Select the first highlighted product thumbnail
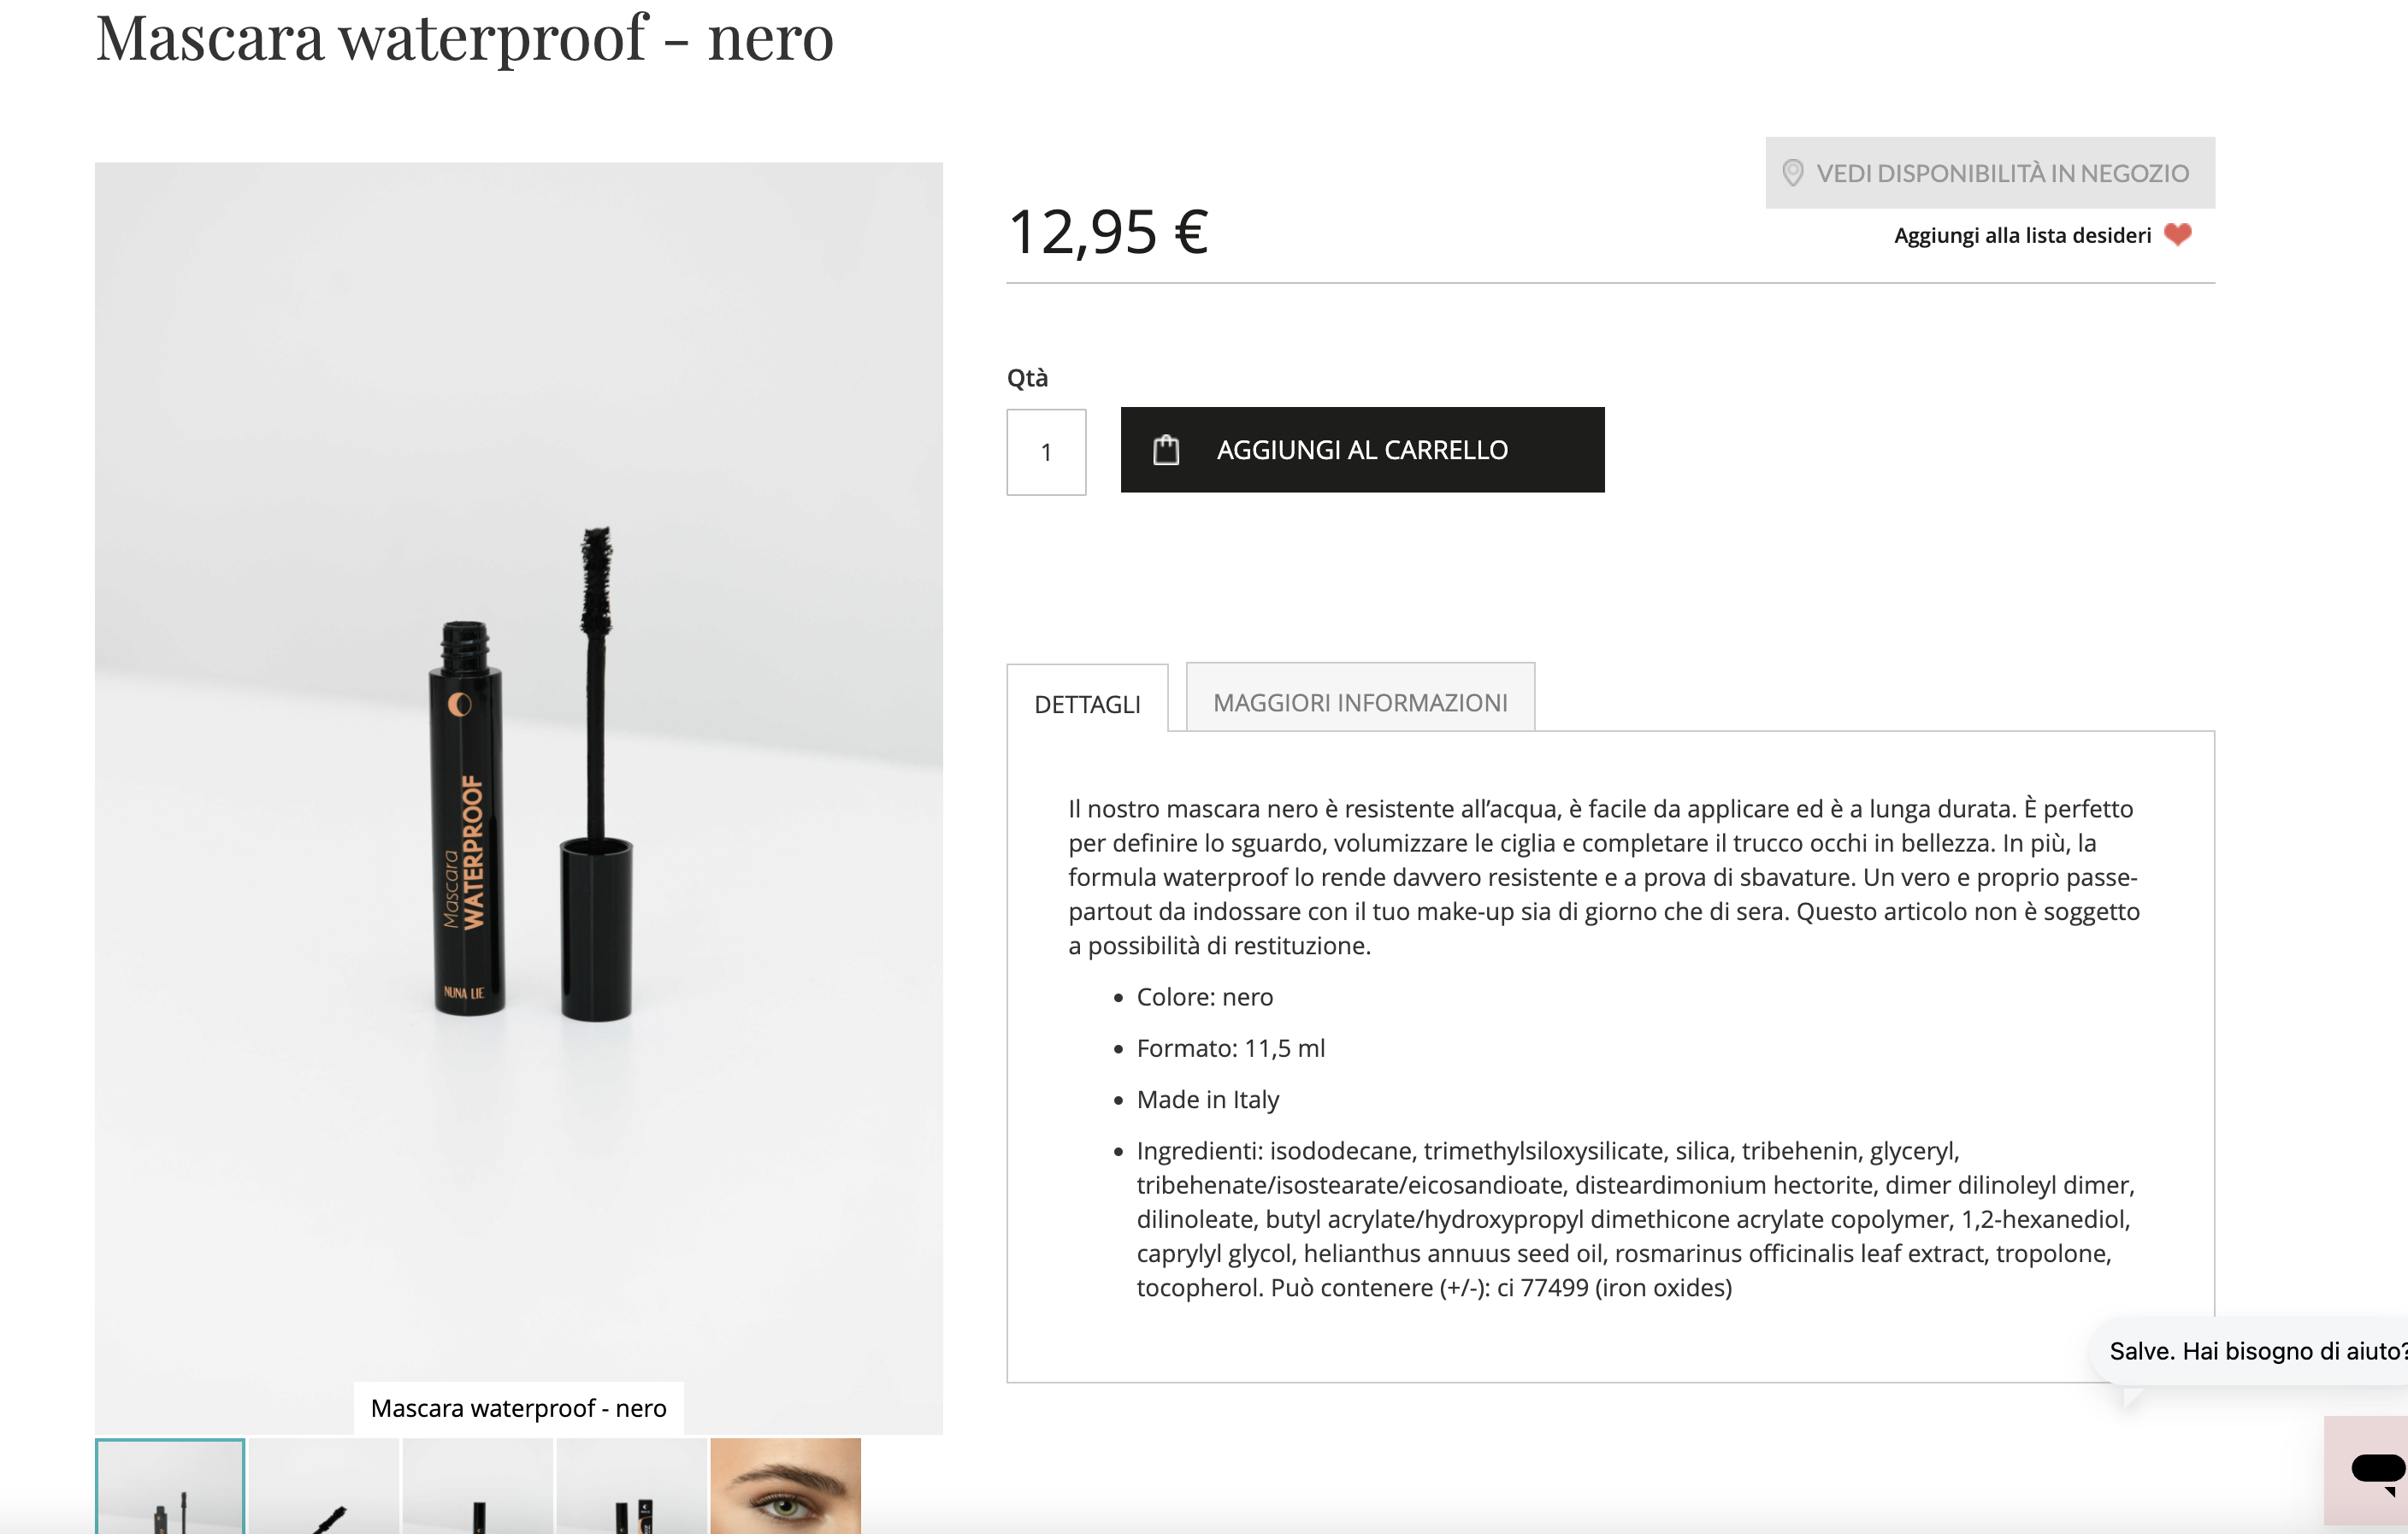 [170, 1486]
